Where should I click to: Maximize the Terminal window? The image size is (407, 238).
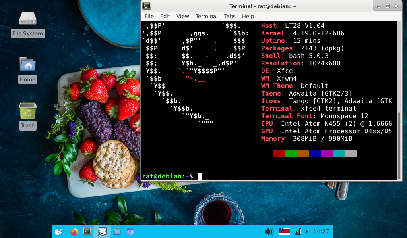point(387,6)
